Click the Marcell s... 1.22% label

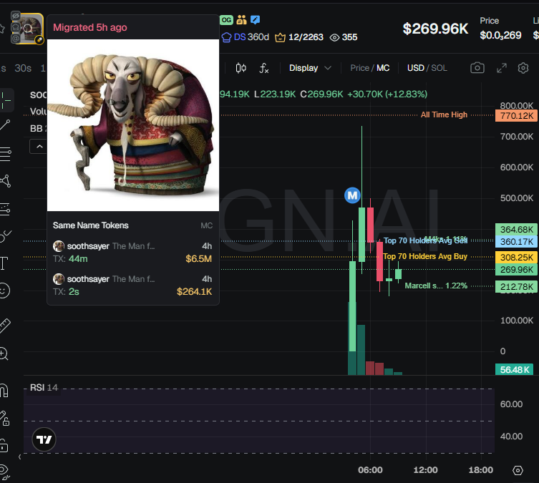click(436, 286)
